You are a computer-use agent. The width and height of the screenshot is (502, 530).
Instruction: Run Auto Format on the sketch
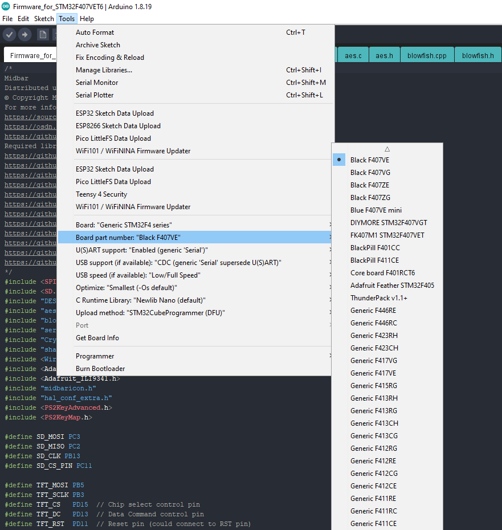tap(95, 32)
